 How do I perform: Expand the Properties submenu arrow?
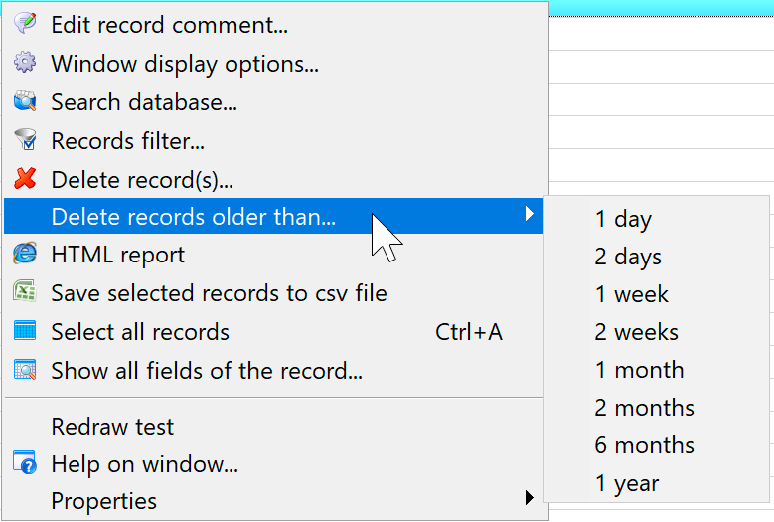(530, 497)
